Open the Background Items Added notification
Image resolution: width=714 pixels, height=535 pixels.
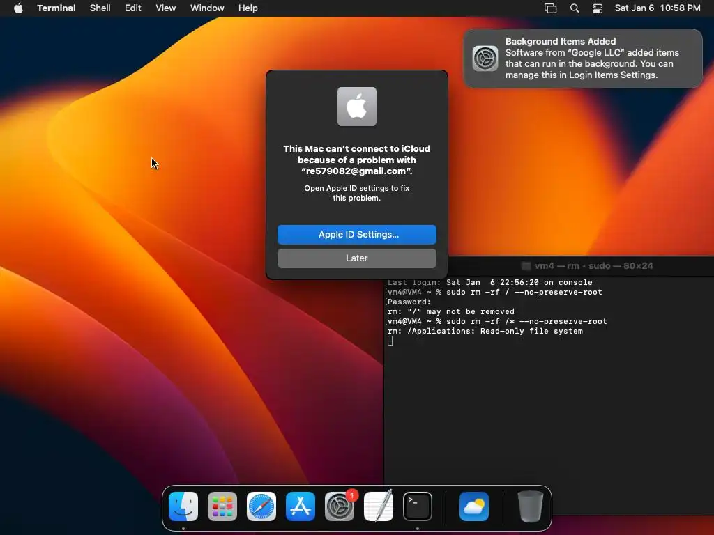[x=582, y=59]
